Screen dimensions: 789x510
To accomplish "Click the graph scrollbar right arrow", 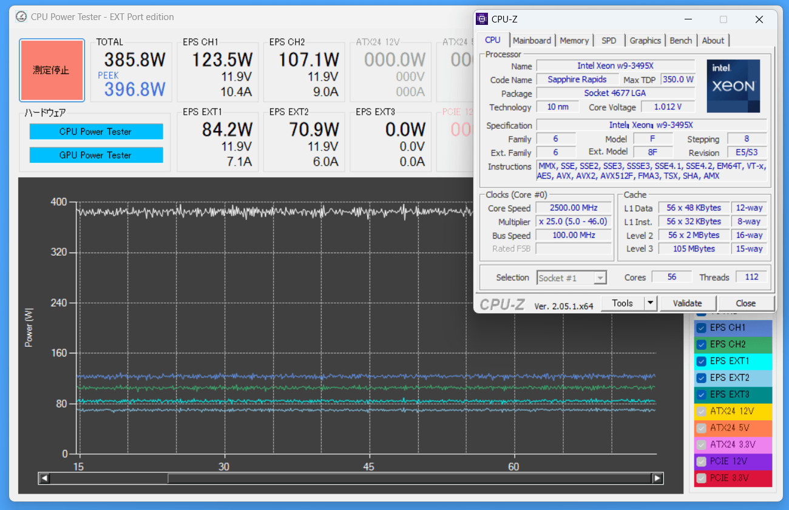I will click(657, 478).
